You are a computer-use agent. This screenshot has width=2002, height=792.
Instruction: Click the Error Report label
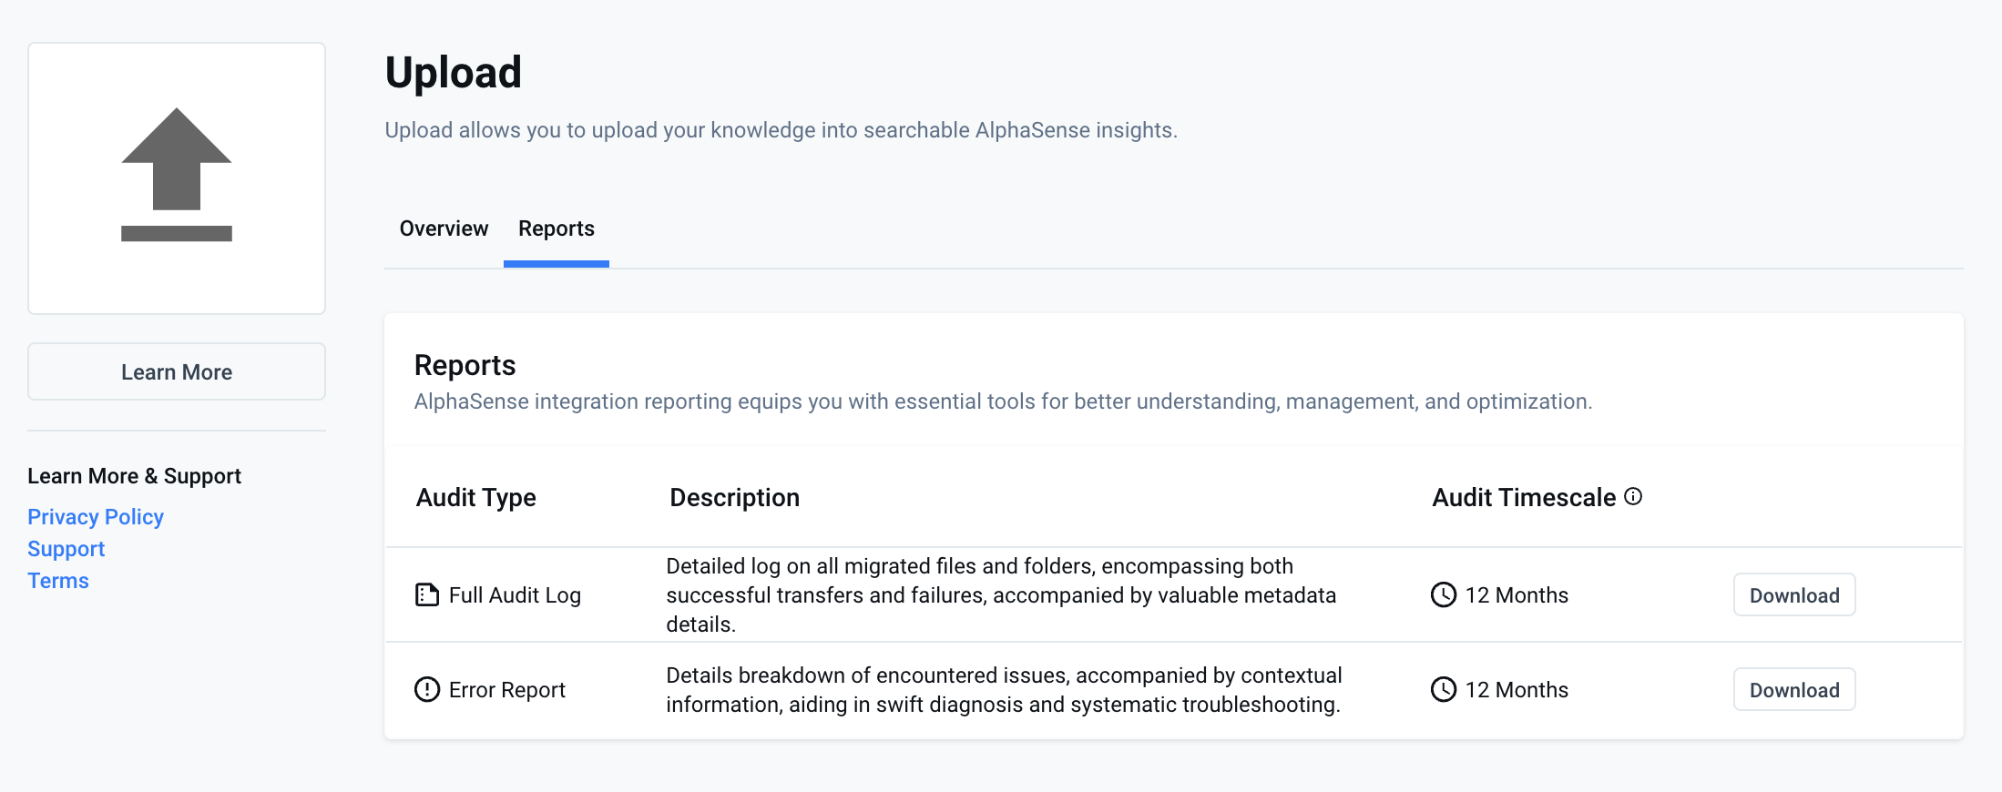[507, 689]
